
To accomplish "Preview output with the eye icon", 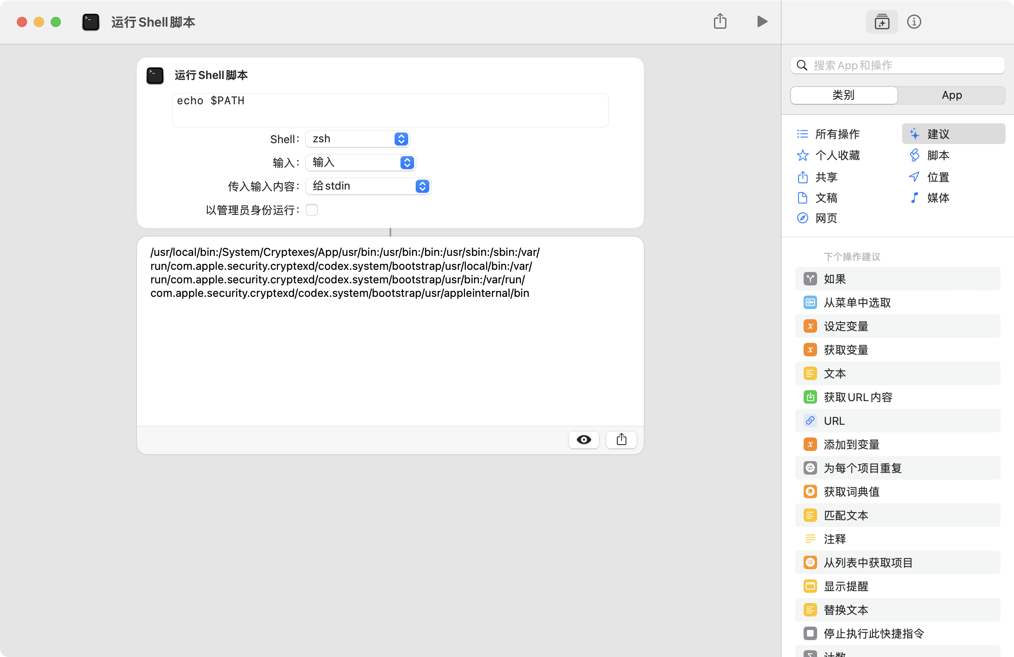I will tap(583, 440).
